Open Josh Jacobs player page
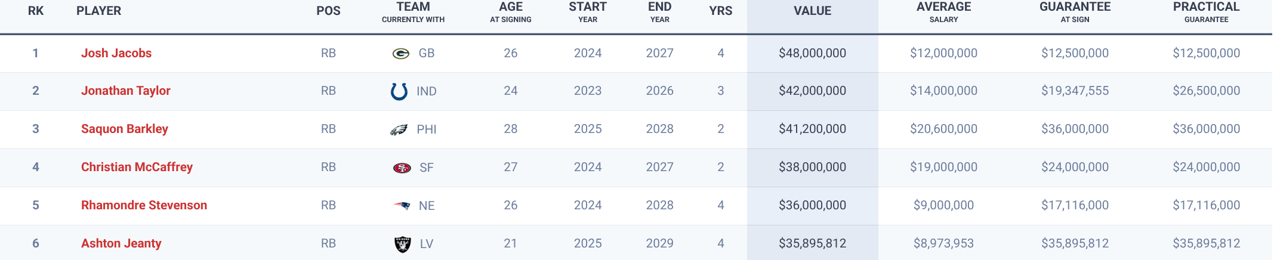The image size is (1277, 260). 116,53
